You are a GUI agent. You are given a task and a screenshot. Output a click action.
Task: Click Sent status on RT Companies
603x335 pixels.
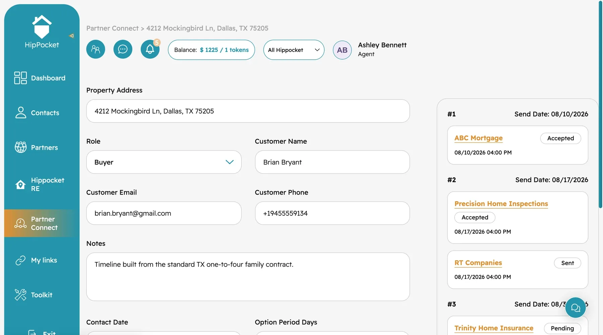(x=567, y=263)
